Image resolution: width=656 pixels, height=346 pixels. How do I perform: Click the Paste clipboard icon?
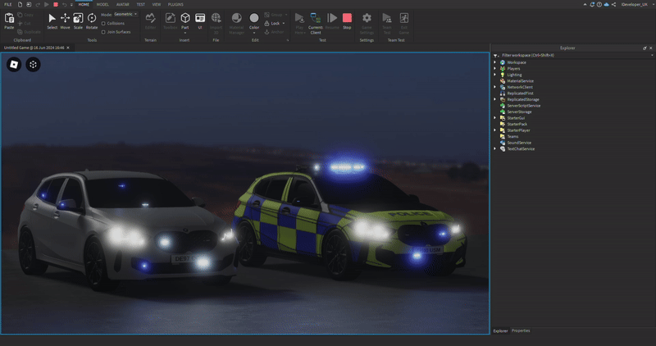[9, 20]
